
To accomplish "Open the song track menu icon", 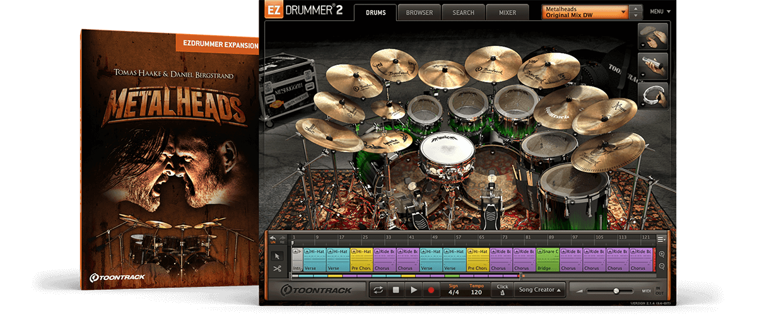I will [x=661, y=239].
